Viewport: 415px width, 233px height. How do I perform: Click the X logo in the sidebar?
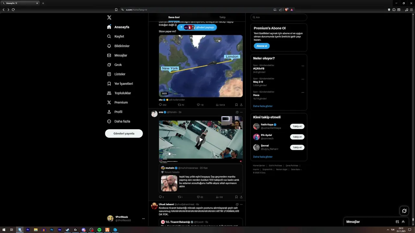point(109,17)
